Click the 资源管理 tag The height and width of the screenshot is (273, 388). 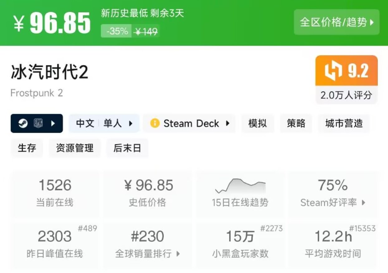tap(74, 148)
